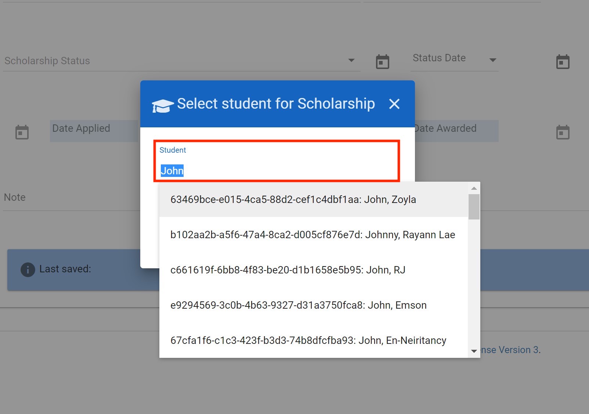Click the suggestion list scroll-down arrow
589x414 pixels.
474,351
